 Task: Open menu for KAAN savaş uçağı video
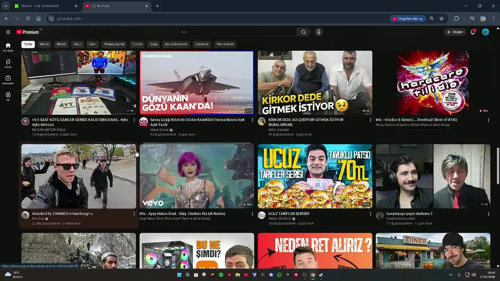pos(252,120)
